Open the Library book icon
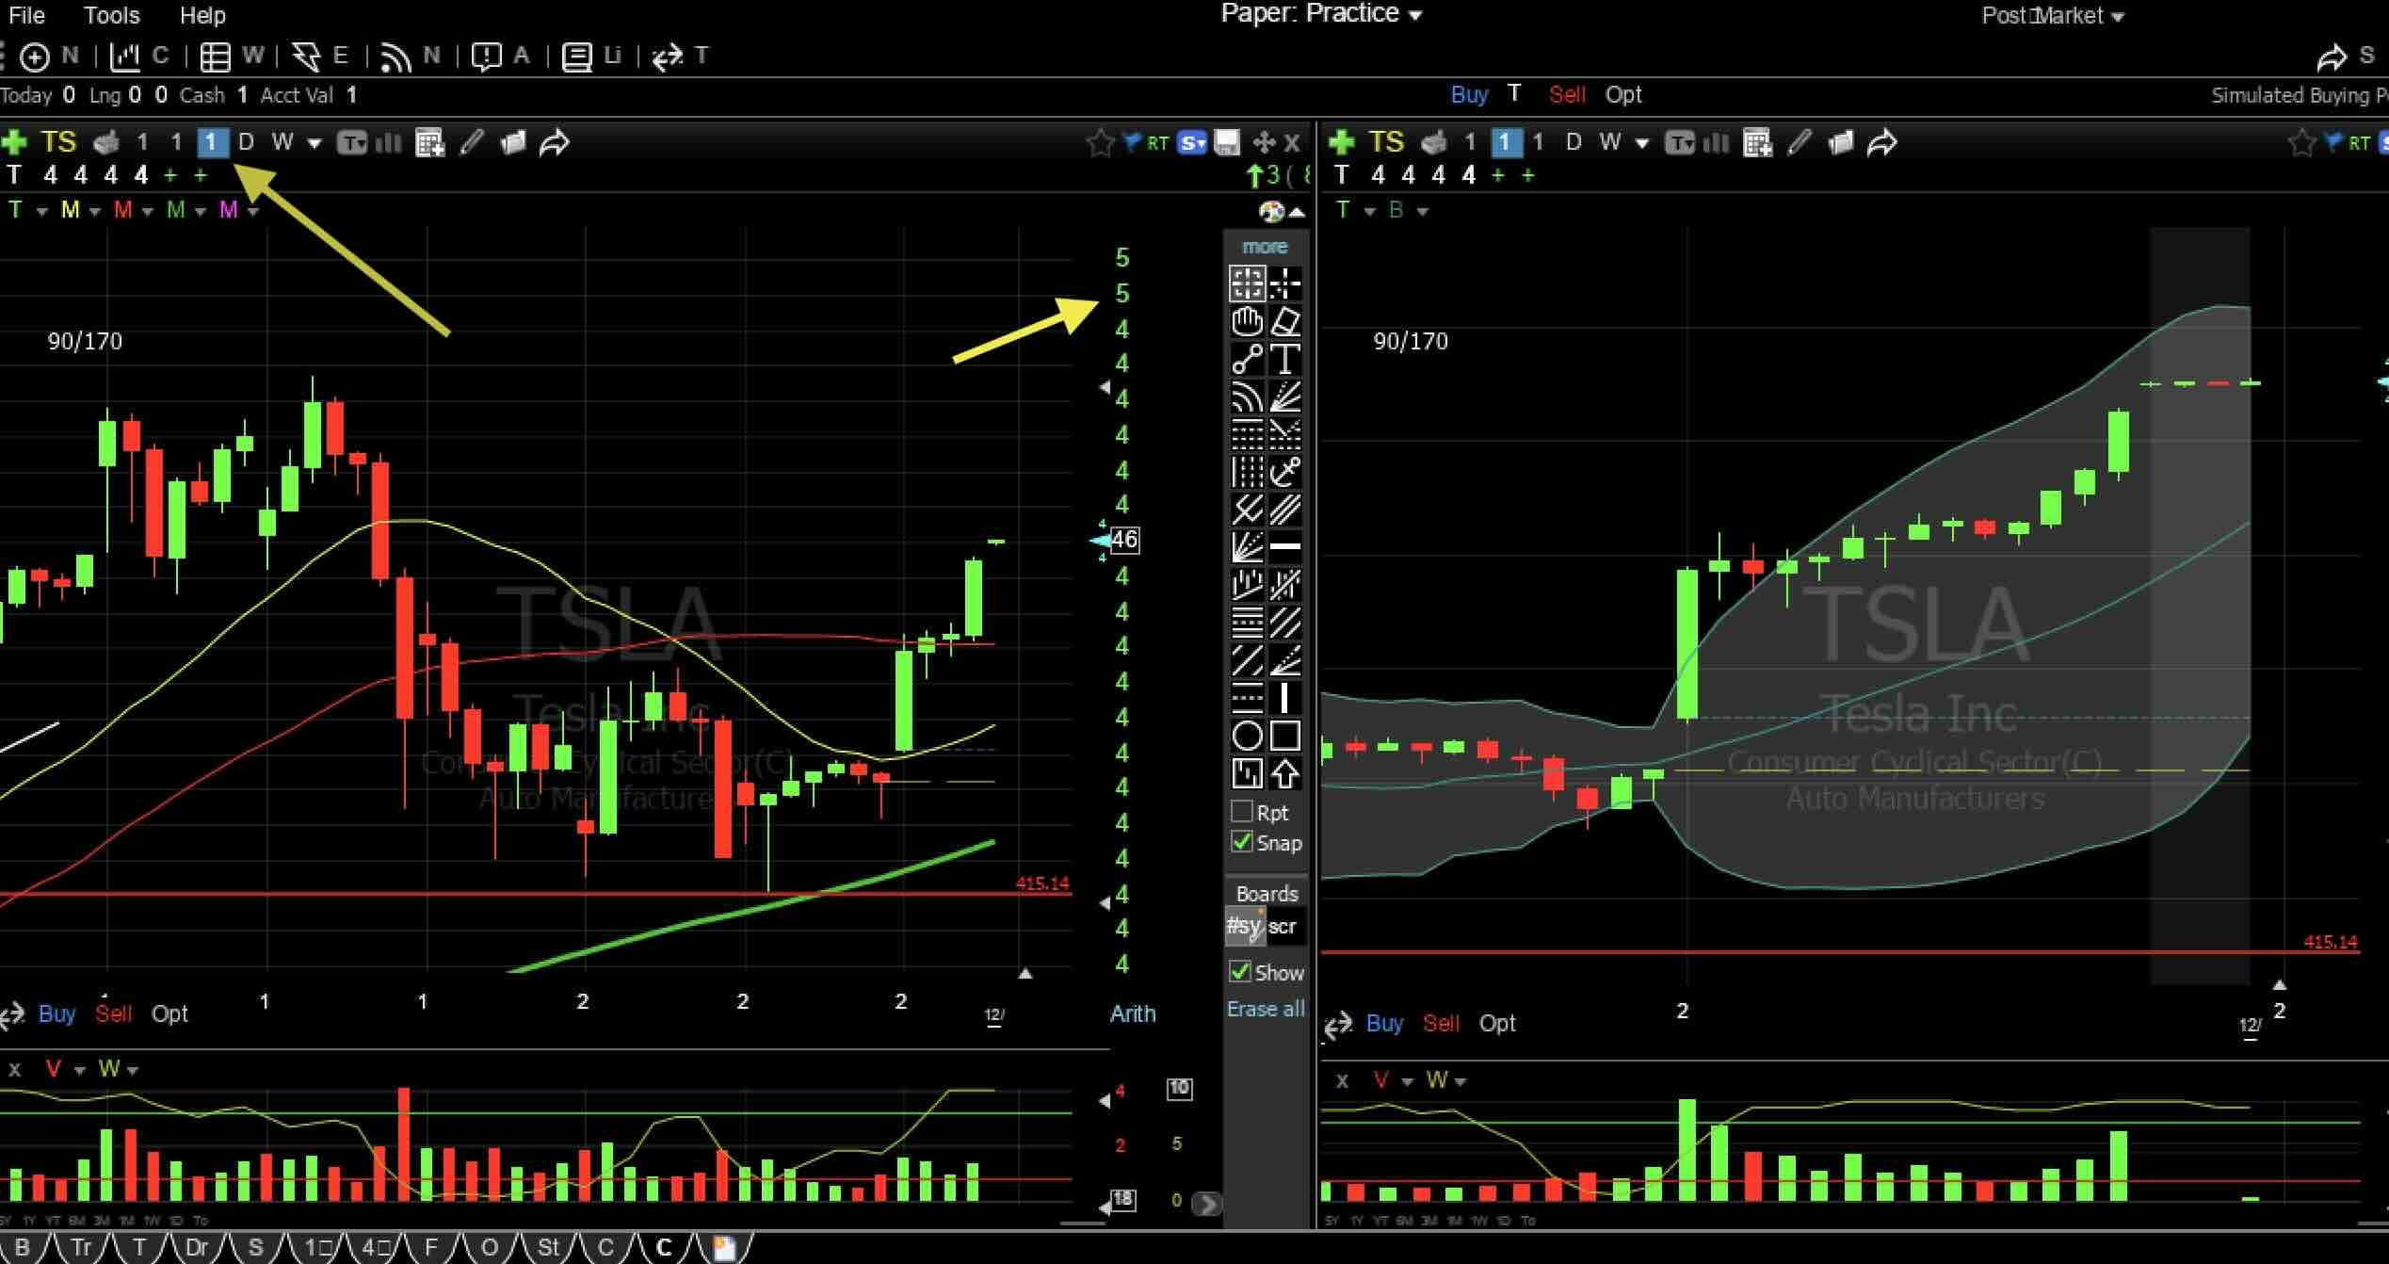 (576, 57)
